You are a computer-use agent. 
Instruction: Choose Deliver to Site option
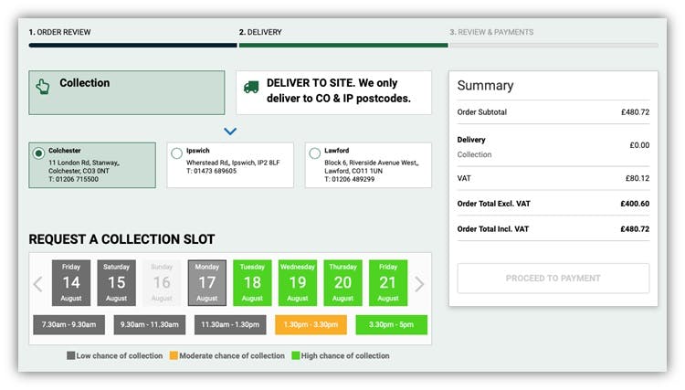[333, 92]
